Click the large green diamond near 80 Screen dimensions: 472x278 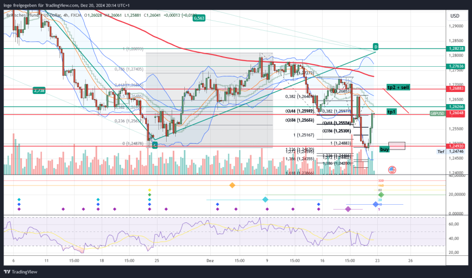381,195
